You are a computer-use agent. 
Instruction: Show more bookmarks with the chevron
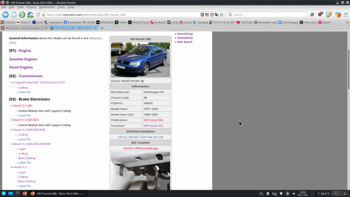(x=347, y=22)
